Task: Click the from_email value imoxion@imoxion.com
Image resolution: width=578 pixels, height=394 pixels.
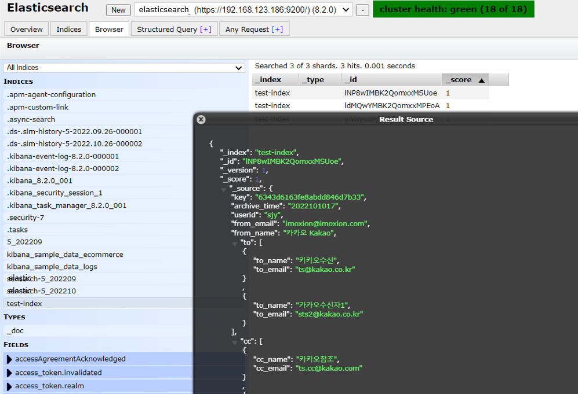Action: tap(325, 224)
